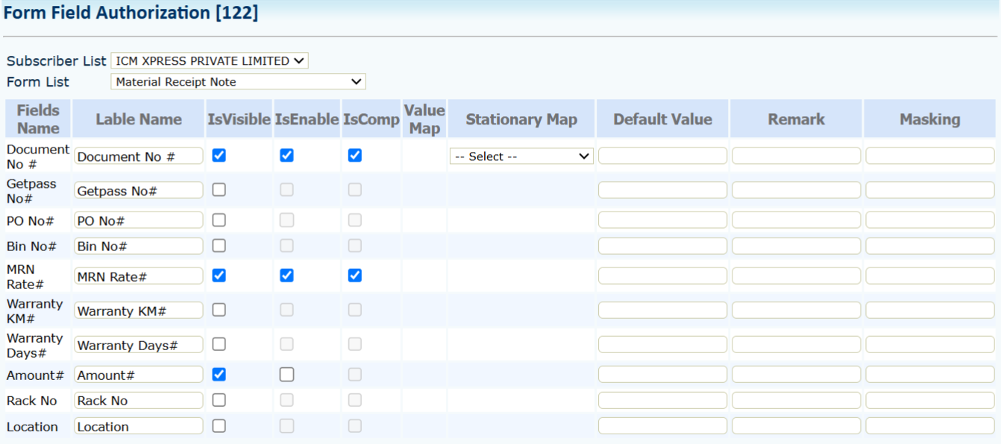Select the Masking field for Amount#
The image size is (1001, 444).
pyautogui.click(x=929, y=375)
